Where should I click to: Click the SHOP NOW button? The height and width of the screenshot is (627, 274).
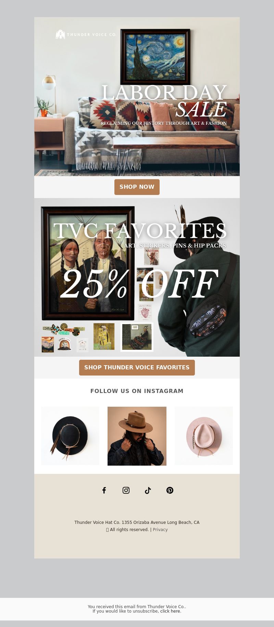point(137,187)
